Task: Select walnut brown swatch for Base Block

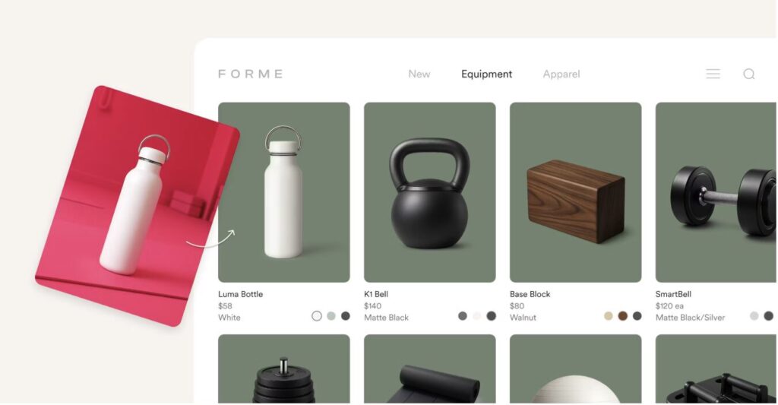Action: (x=623, y=315)
